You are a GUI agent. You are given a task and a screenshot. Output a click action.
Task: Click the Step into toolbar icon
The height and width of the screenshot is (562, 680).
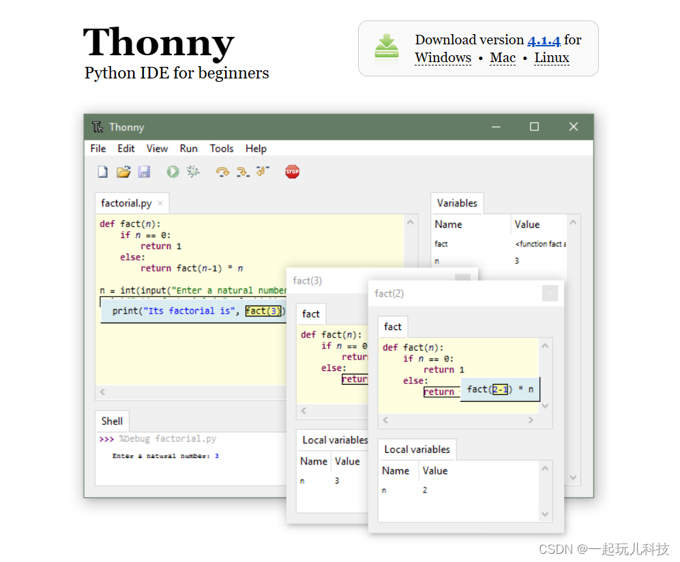(243, 172)
